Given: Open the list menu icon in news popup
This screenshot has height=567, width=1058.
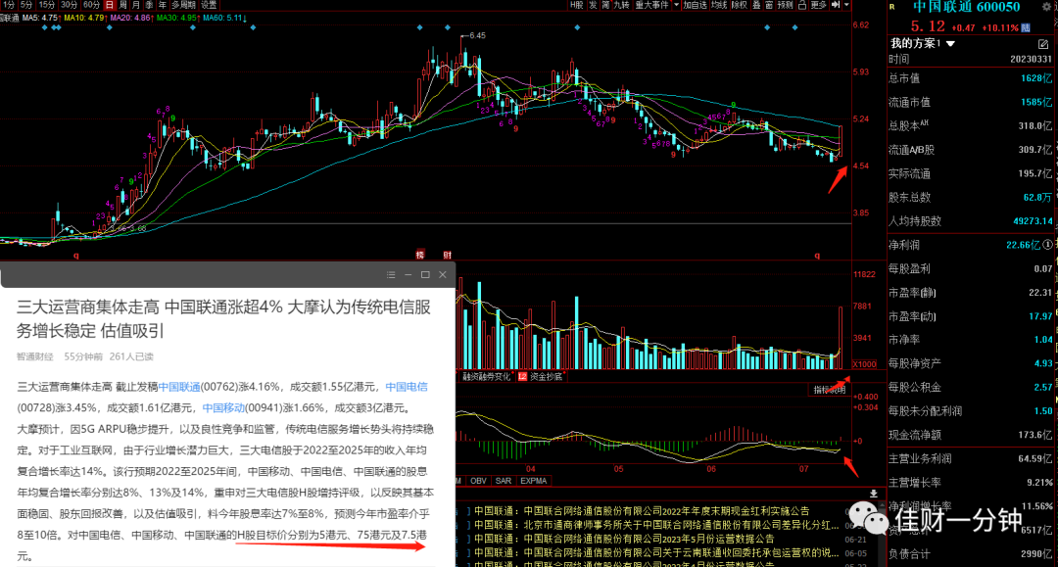Looking at the screenshot, I should click(391, 274).
